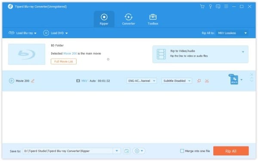Open the hamburger menu icon
The image size is (258, 161).
[x=226, y=6]
